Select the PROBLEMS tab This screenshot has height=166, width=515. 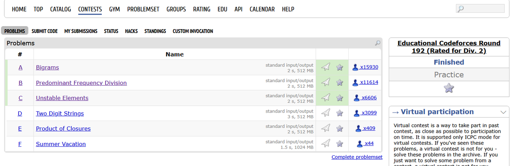tap(15, 31)
